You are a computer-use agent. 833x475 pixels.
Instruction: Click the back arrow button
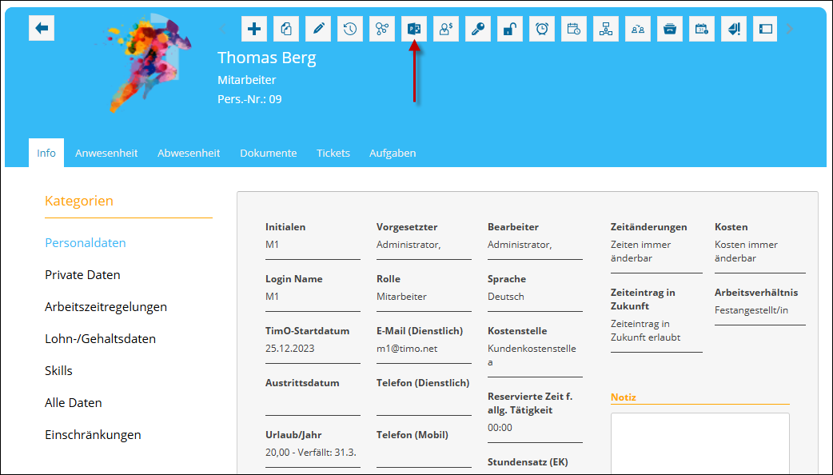(x=42, y=29)
